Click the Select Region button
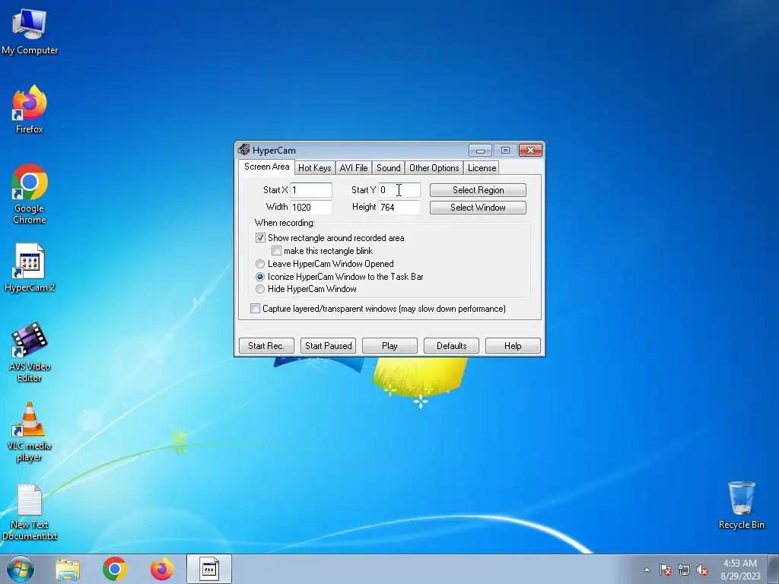 point(478,190)
